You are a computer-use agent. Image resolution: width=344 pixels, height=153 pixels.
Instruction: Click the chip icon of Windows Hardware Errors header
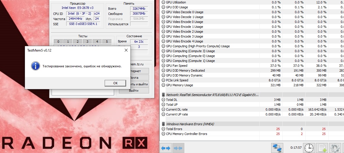(163, 124)
